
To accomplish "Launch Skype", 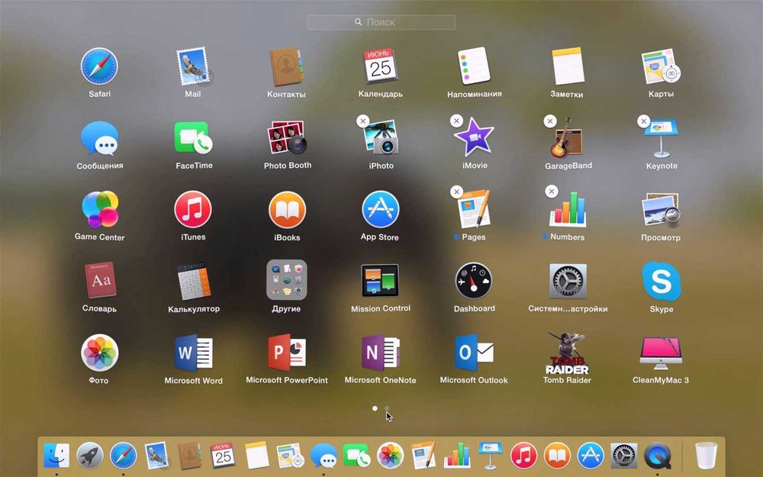I will [661, 282].
